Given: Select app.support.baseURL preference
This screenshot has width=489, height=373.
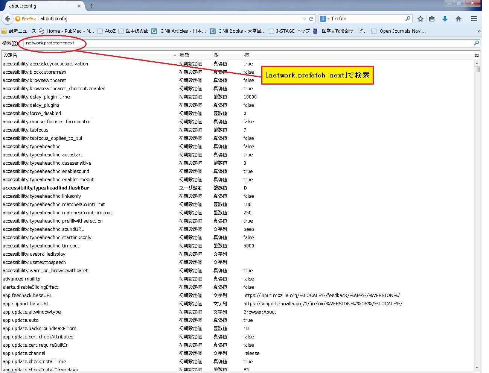Looking at the screenshot, I should click(x=238, y=304).
